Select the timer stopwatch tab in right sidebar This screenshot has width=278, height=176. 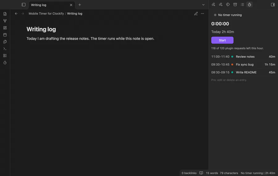click(250, 5)
